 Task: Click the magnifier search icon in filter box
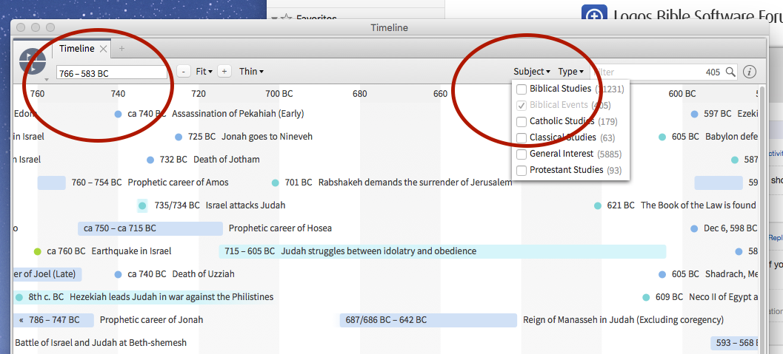point(730,72)
